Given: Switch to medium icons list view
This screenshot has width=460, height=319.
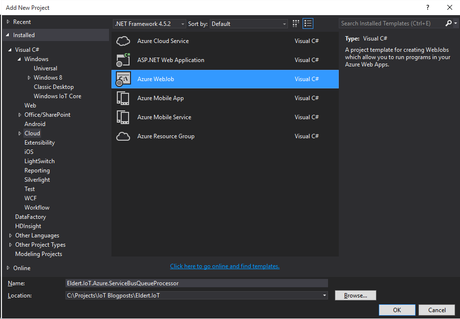Looking at the screenshot, I should pos(308,23).
